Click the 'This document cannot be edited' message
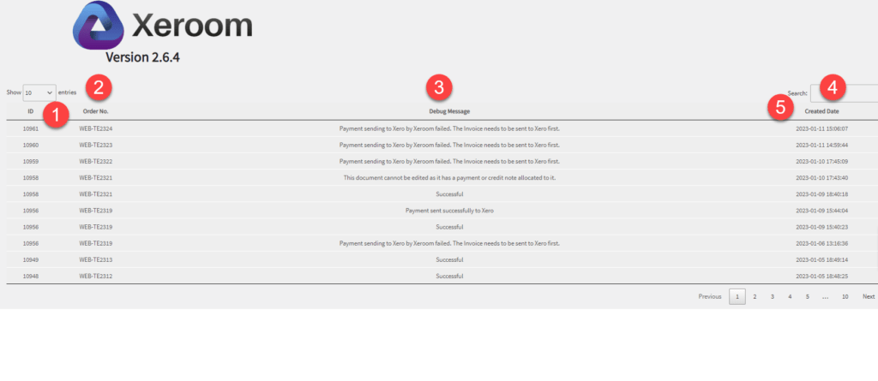 tap(449, 178)
